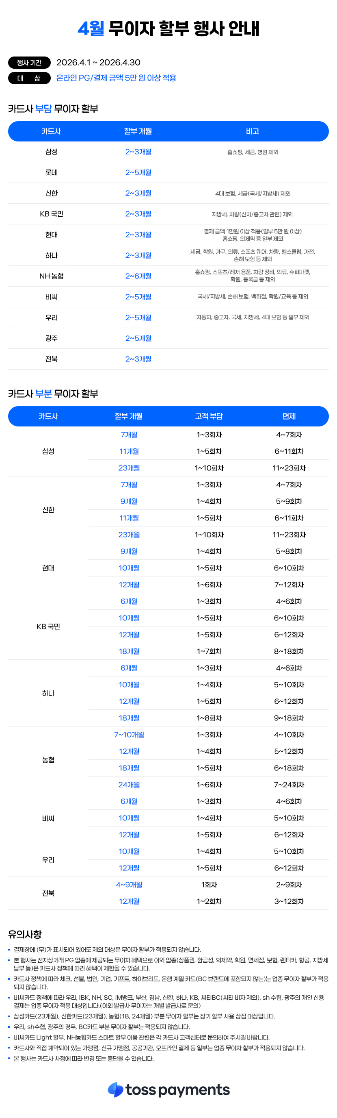This screenshot has width=337, height=1118.
Task: Click the 대상 black label badge
Action: point(29,78)
